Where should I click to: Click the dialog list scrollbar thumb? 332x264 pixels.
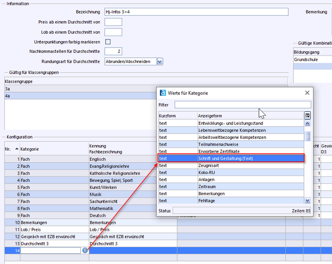coord(308,136)
